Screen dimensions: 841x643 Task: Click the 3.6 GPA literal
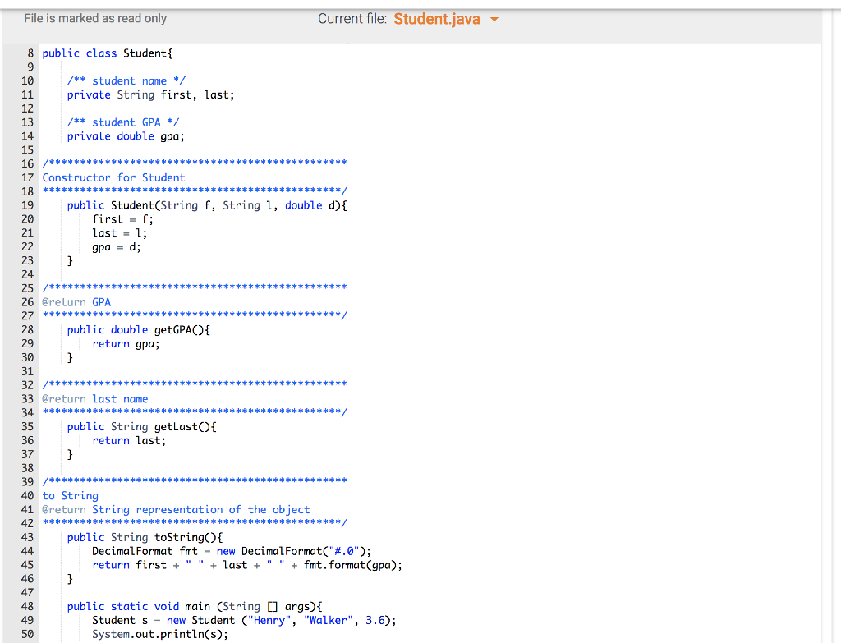[374, 620]
